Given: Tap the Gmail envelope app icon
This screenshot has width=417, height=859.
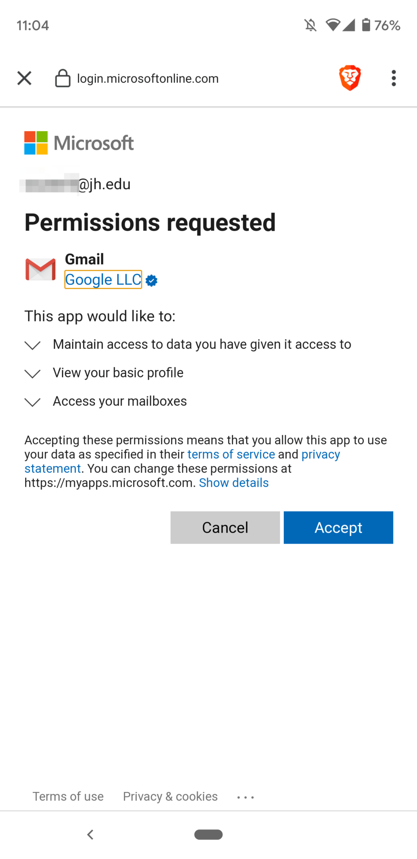Looking at the screenshot, I should click(x=40, y=269).
